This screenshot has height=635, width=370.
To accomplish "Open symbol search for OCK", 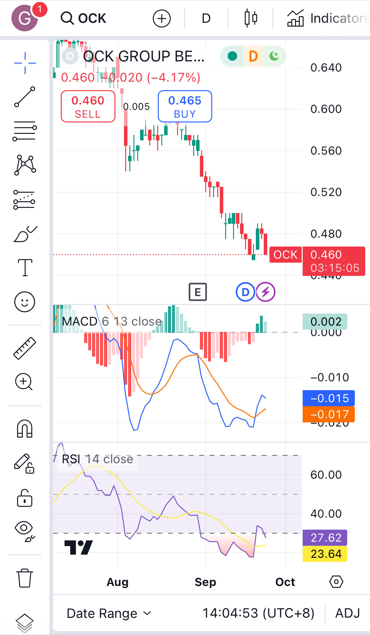I will [83, 18].
